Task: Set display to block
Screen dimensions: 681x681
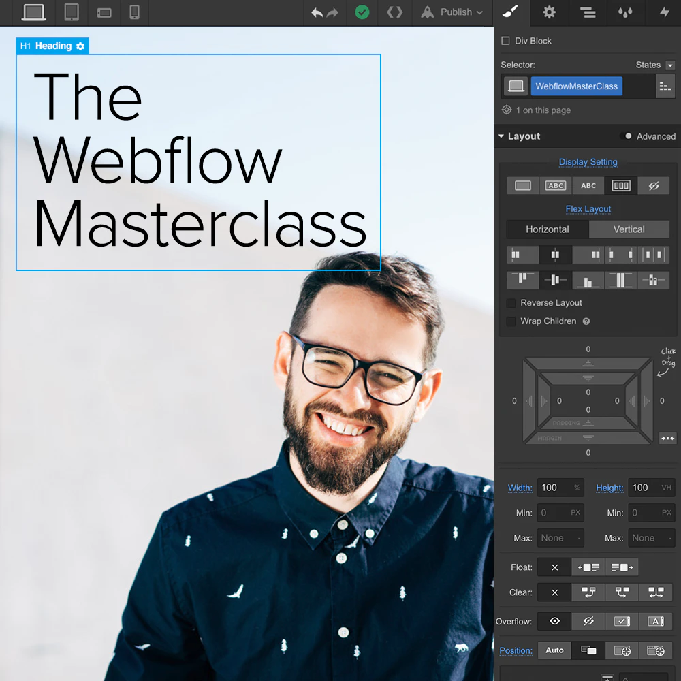Action: tap(522, 185)
